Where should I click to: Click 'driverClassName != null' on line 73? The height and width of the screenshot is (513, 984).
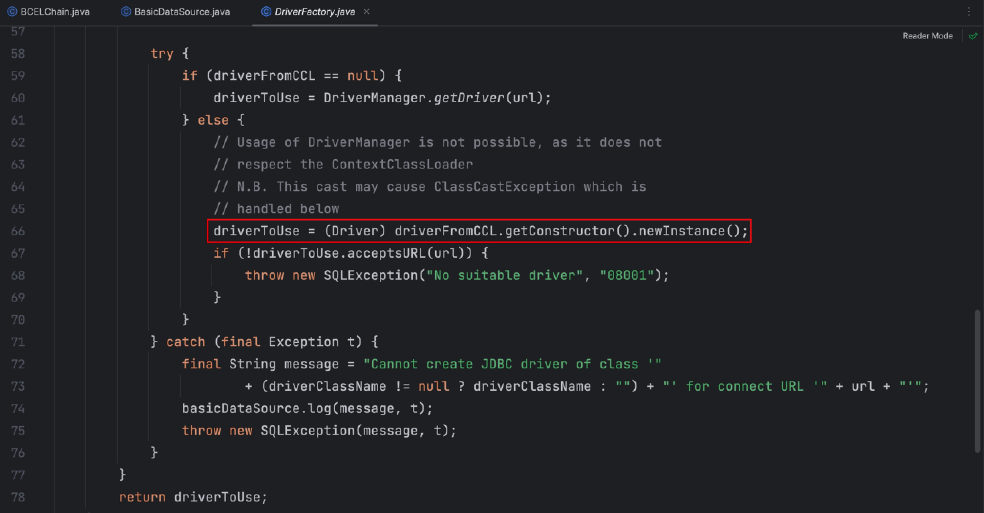(359, 386)
